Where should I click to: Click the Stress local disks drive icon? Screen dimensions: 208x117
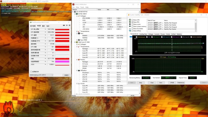[x=130, y=29]
